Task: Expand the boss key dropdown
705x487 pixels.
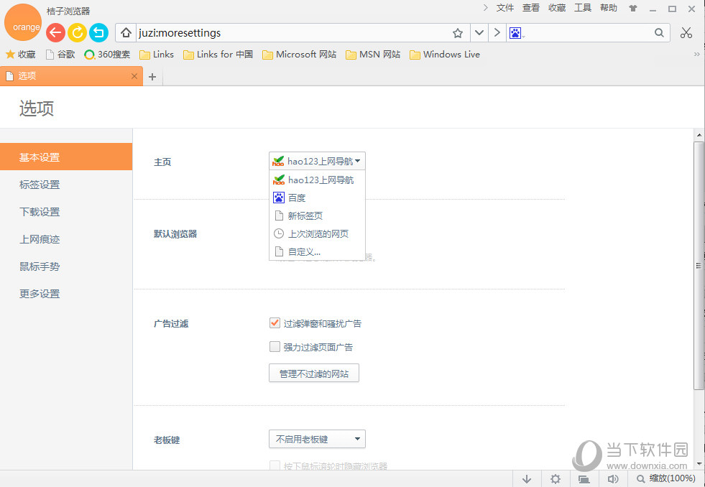Action: click(x=317, y=439)
